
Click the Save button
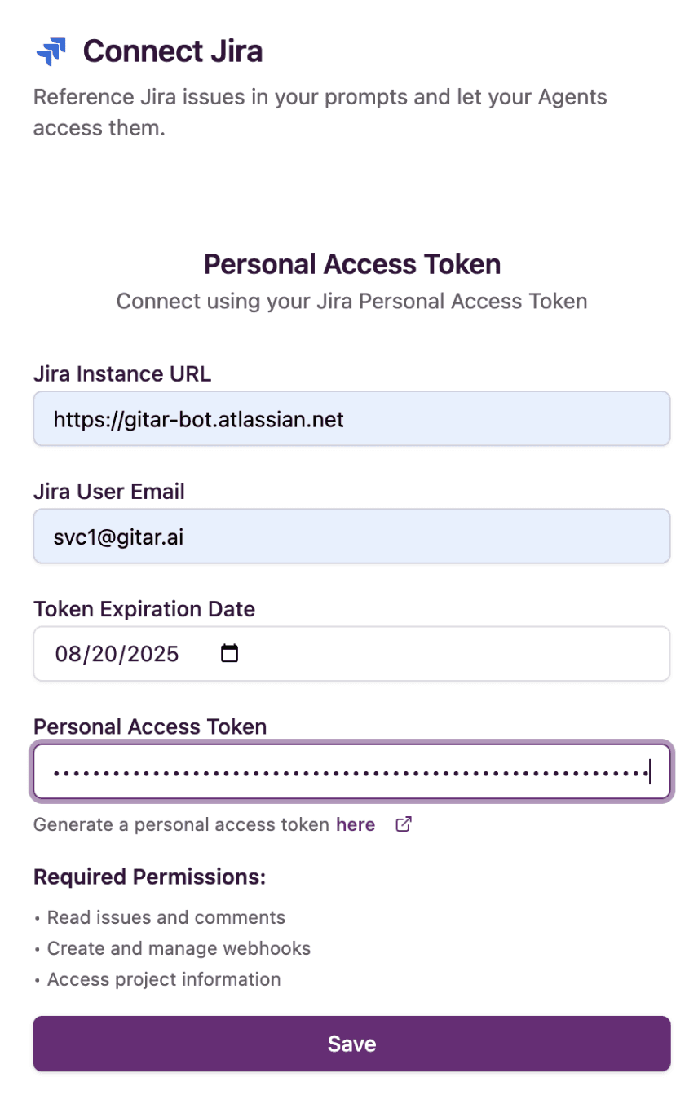[x=351, y=1044]
